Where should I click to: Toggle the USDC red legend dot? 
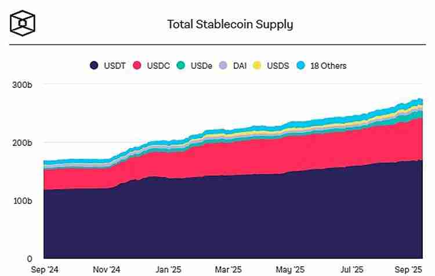[137, 65]
